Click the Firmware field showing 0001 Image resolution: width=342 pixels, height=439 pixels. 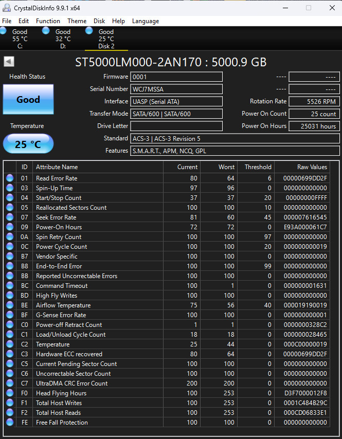[x=176, y=77]
